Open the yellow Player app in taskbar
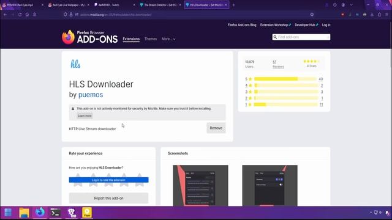The image size is (392, 220). [87, 213]
